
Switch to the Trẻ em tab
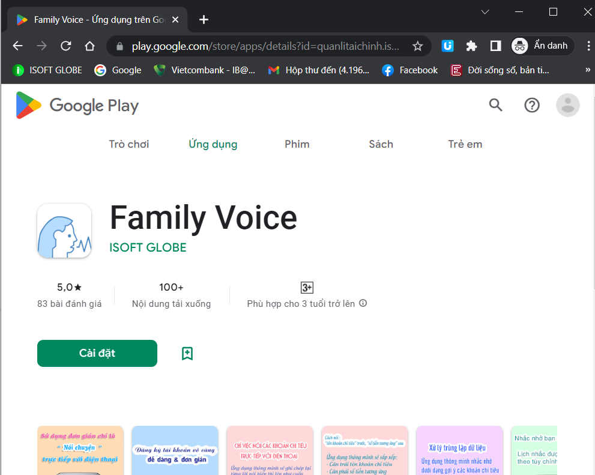click(465, 144)
